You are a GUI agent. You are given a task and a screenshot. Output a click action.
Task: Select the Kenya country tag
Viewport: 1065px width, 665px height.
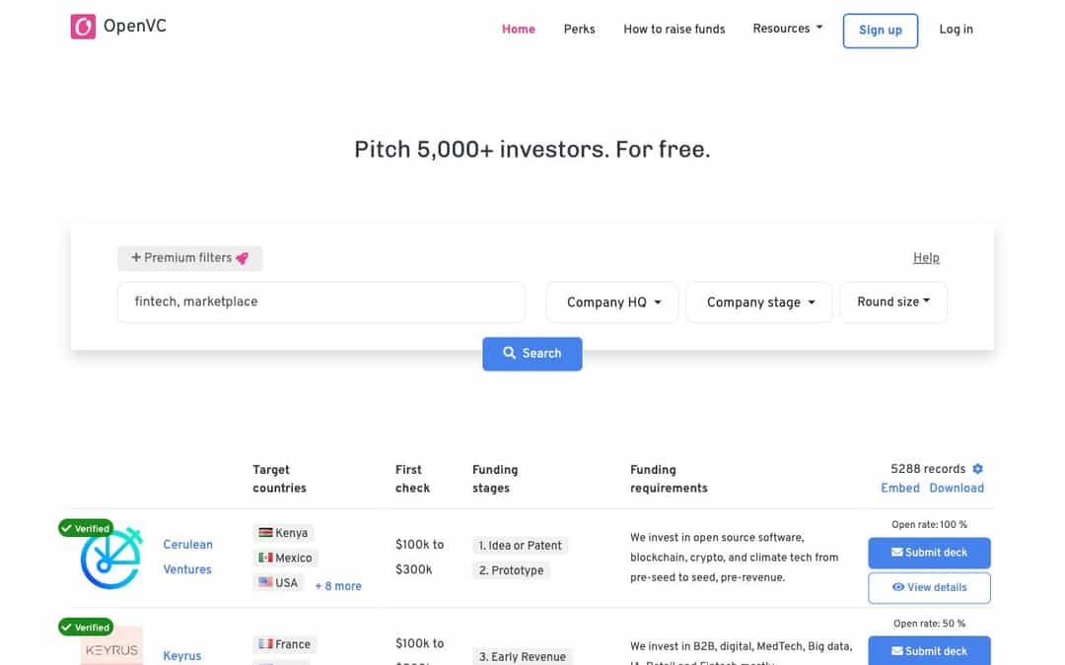pos(283,532)
